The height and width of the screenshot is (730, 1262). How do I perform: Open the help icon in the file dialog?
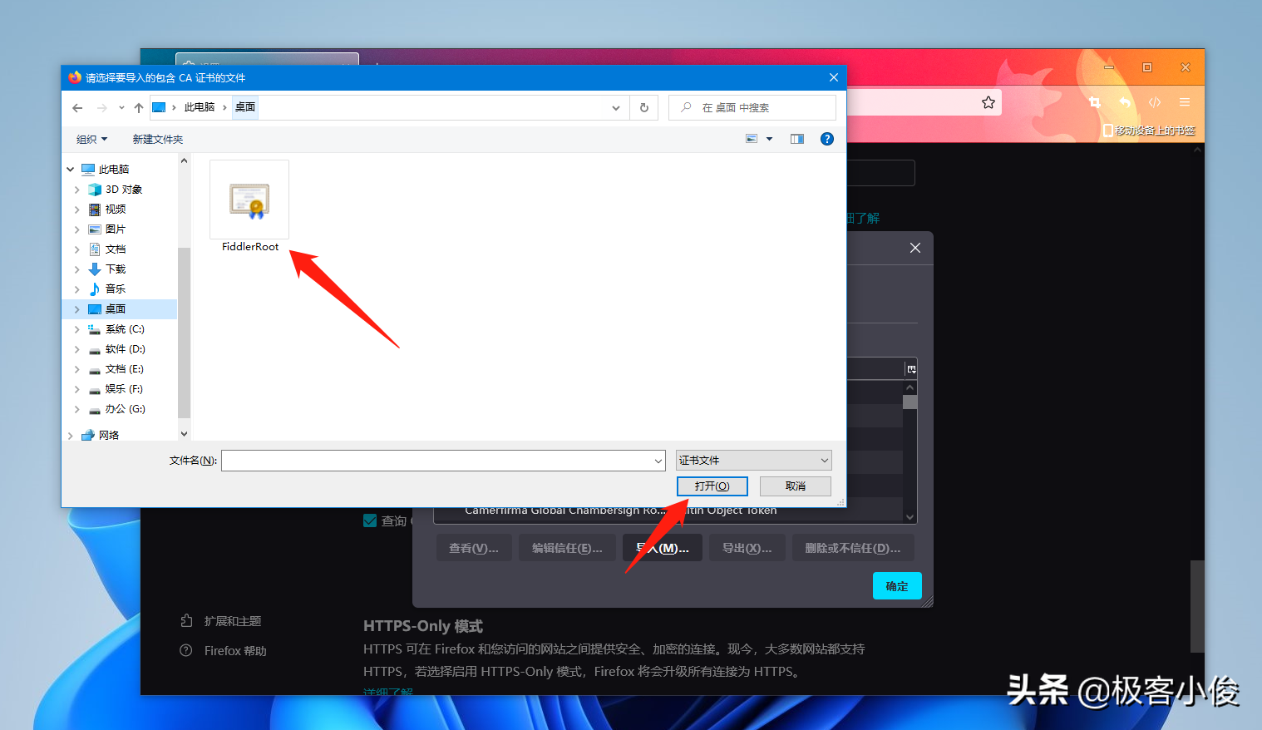[827, 139]
